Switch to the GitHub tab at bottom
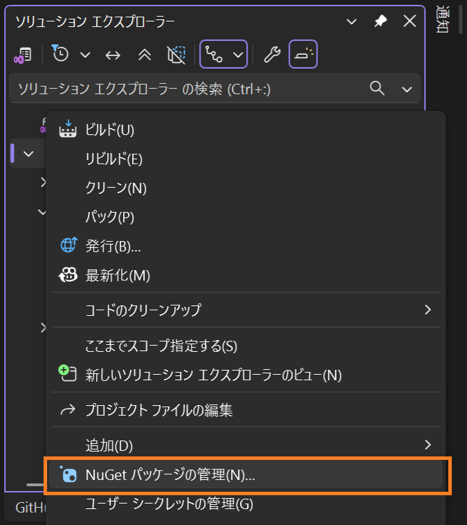The image size is (467, 525). click(x=30, y=508)
